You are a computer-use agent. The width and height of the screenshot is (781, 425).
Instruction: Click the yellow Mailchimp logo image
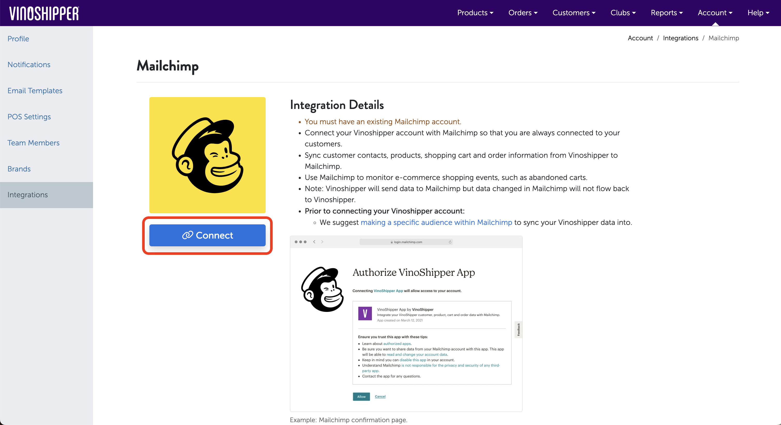(207, 155)
